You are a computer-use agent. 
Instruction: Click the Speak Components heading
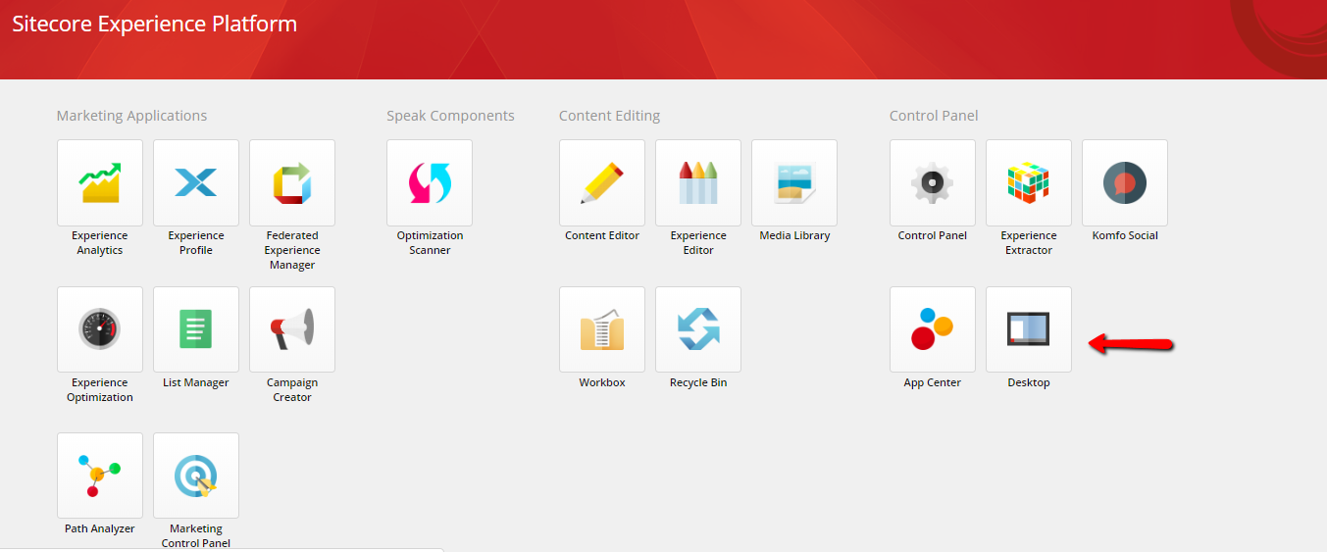[450, 116]
